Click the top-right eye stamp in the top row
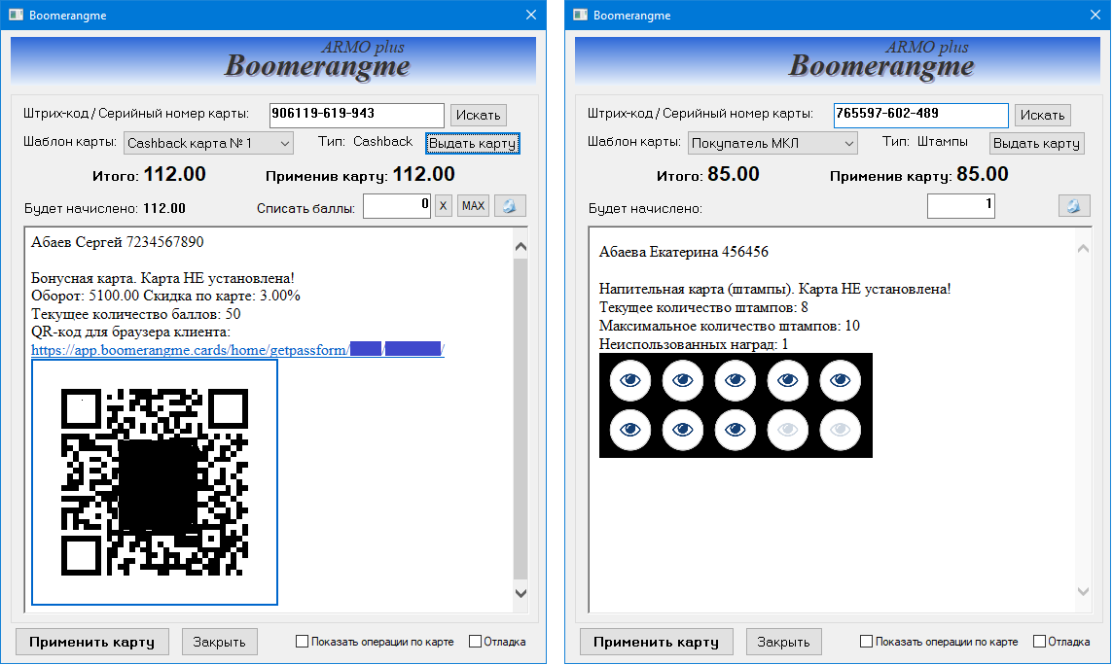Screen dimensions: 1113x665 coord(840,380)
